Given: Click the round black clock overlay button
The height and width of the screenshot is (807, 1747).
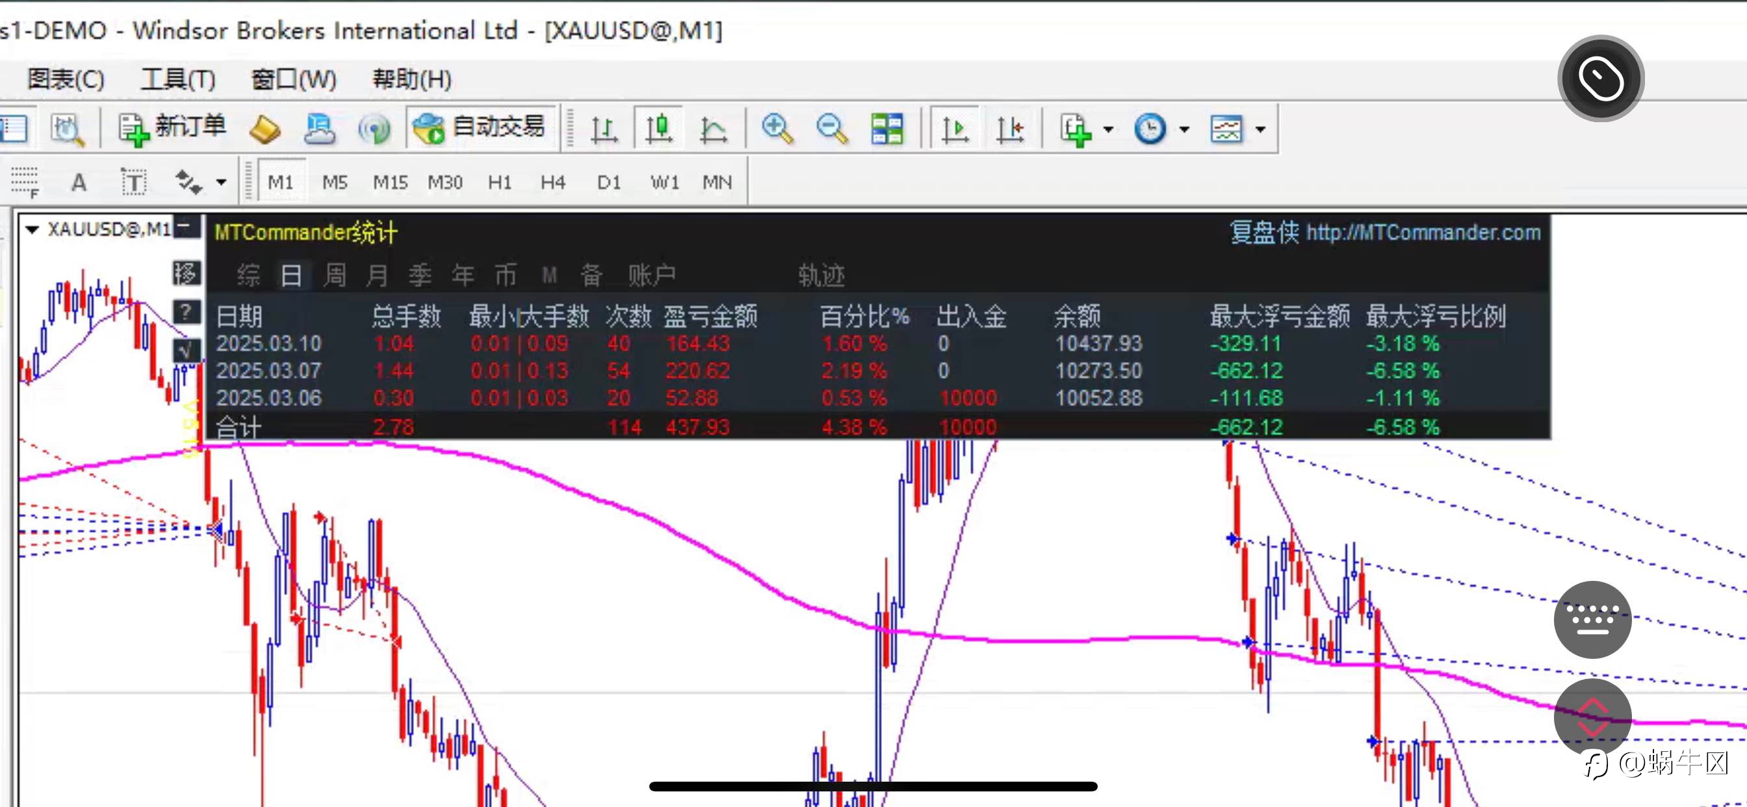Looking at the screenshot, I should click(x=1601, y=79).
